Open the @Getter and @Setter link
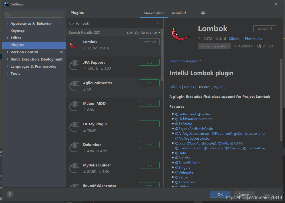The width and height of the screenshot is (285, 203). pos(193,114)
